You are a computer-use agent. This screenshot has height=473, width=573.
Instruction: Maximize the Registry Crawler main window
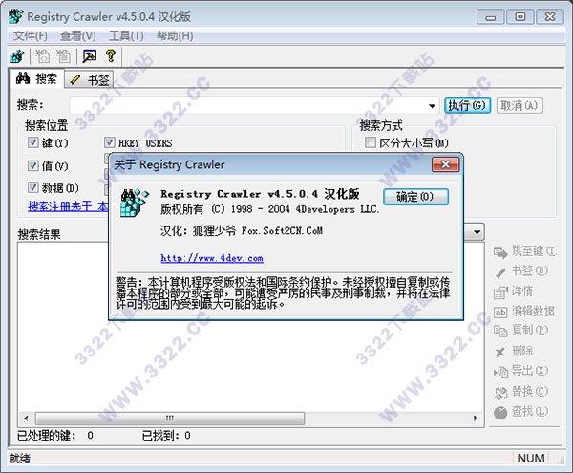coord(520,17)
